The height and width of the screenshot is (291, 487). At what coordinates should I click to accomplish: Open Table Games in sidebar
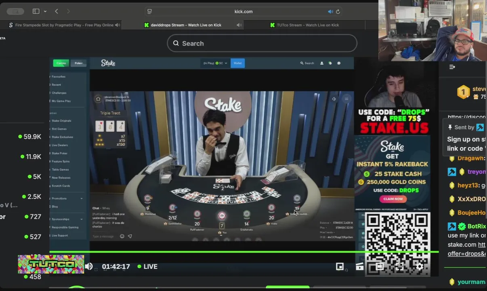[60, 169]
